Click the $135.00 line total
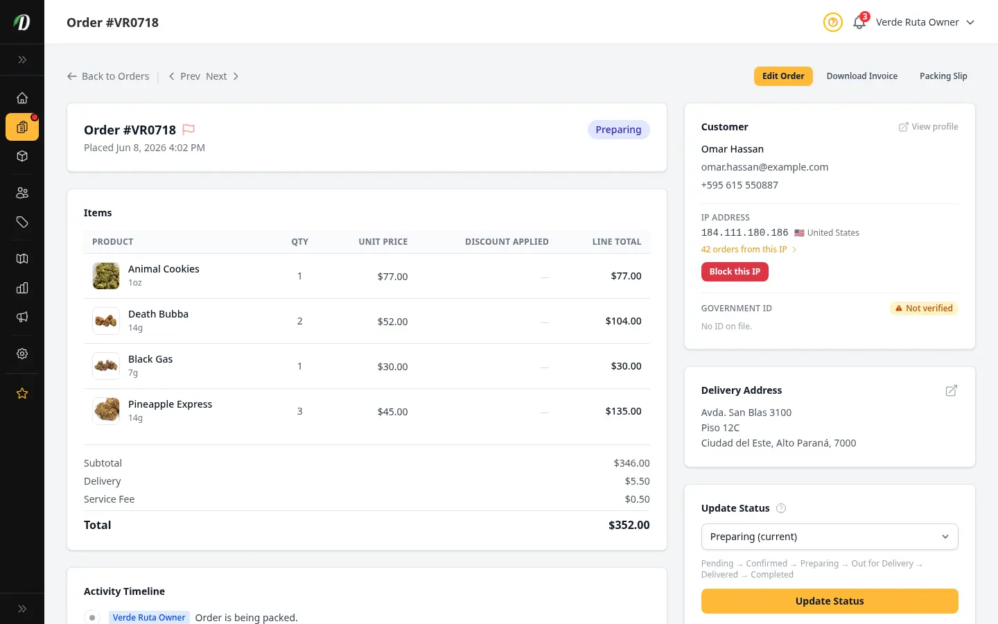 point(623,411)
